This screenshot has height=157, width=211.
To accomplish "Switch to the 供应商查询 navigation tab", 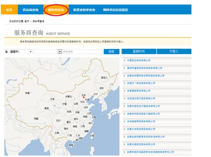I will pos(30,10).
